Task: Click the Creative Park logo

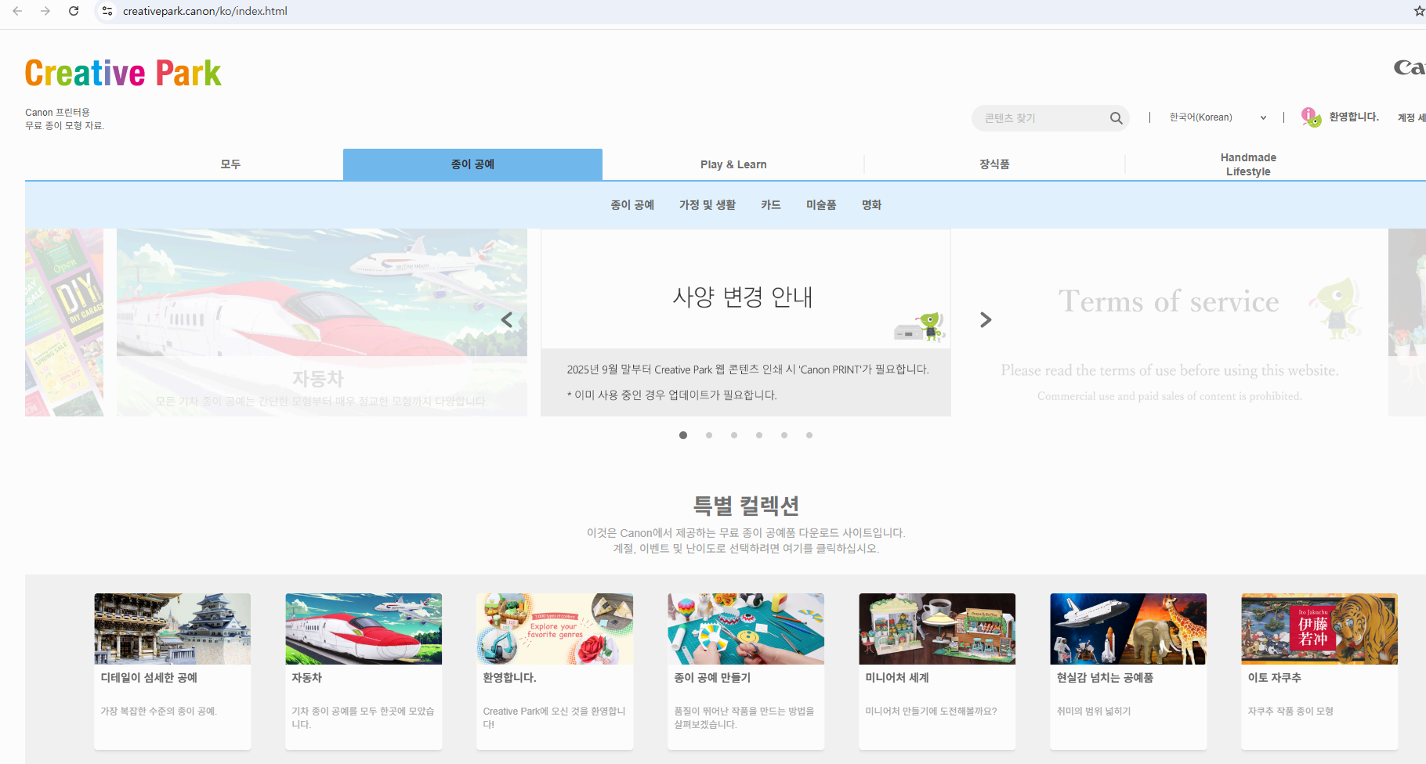Action: [x=122, y=73]
